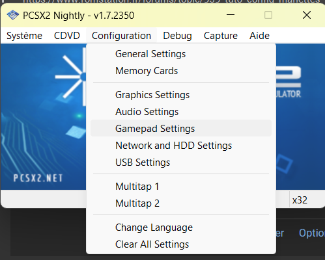The height and width of the screenshot is (260, 325).
Task: Open Audio Settings
Action: tap(181, 112)
